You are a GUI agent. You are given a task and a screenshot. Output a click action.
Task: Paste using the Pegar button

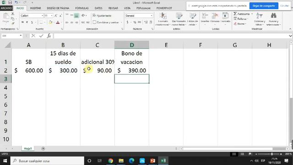[5, 18]
